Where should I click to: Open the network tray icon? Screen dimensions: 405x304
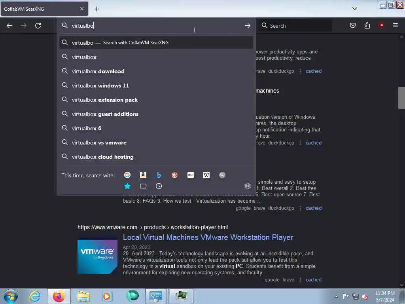pyautogui.click(x=356, y=297)
